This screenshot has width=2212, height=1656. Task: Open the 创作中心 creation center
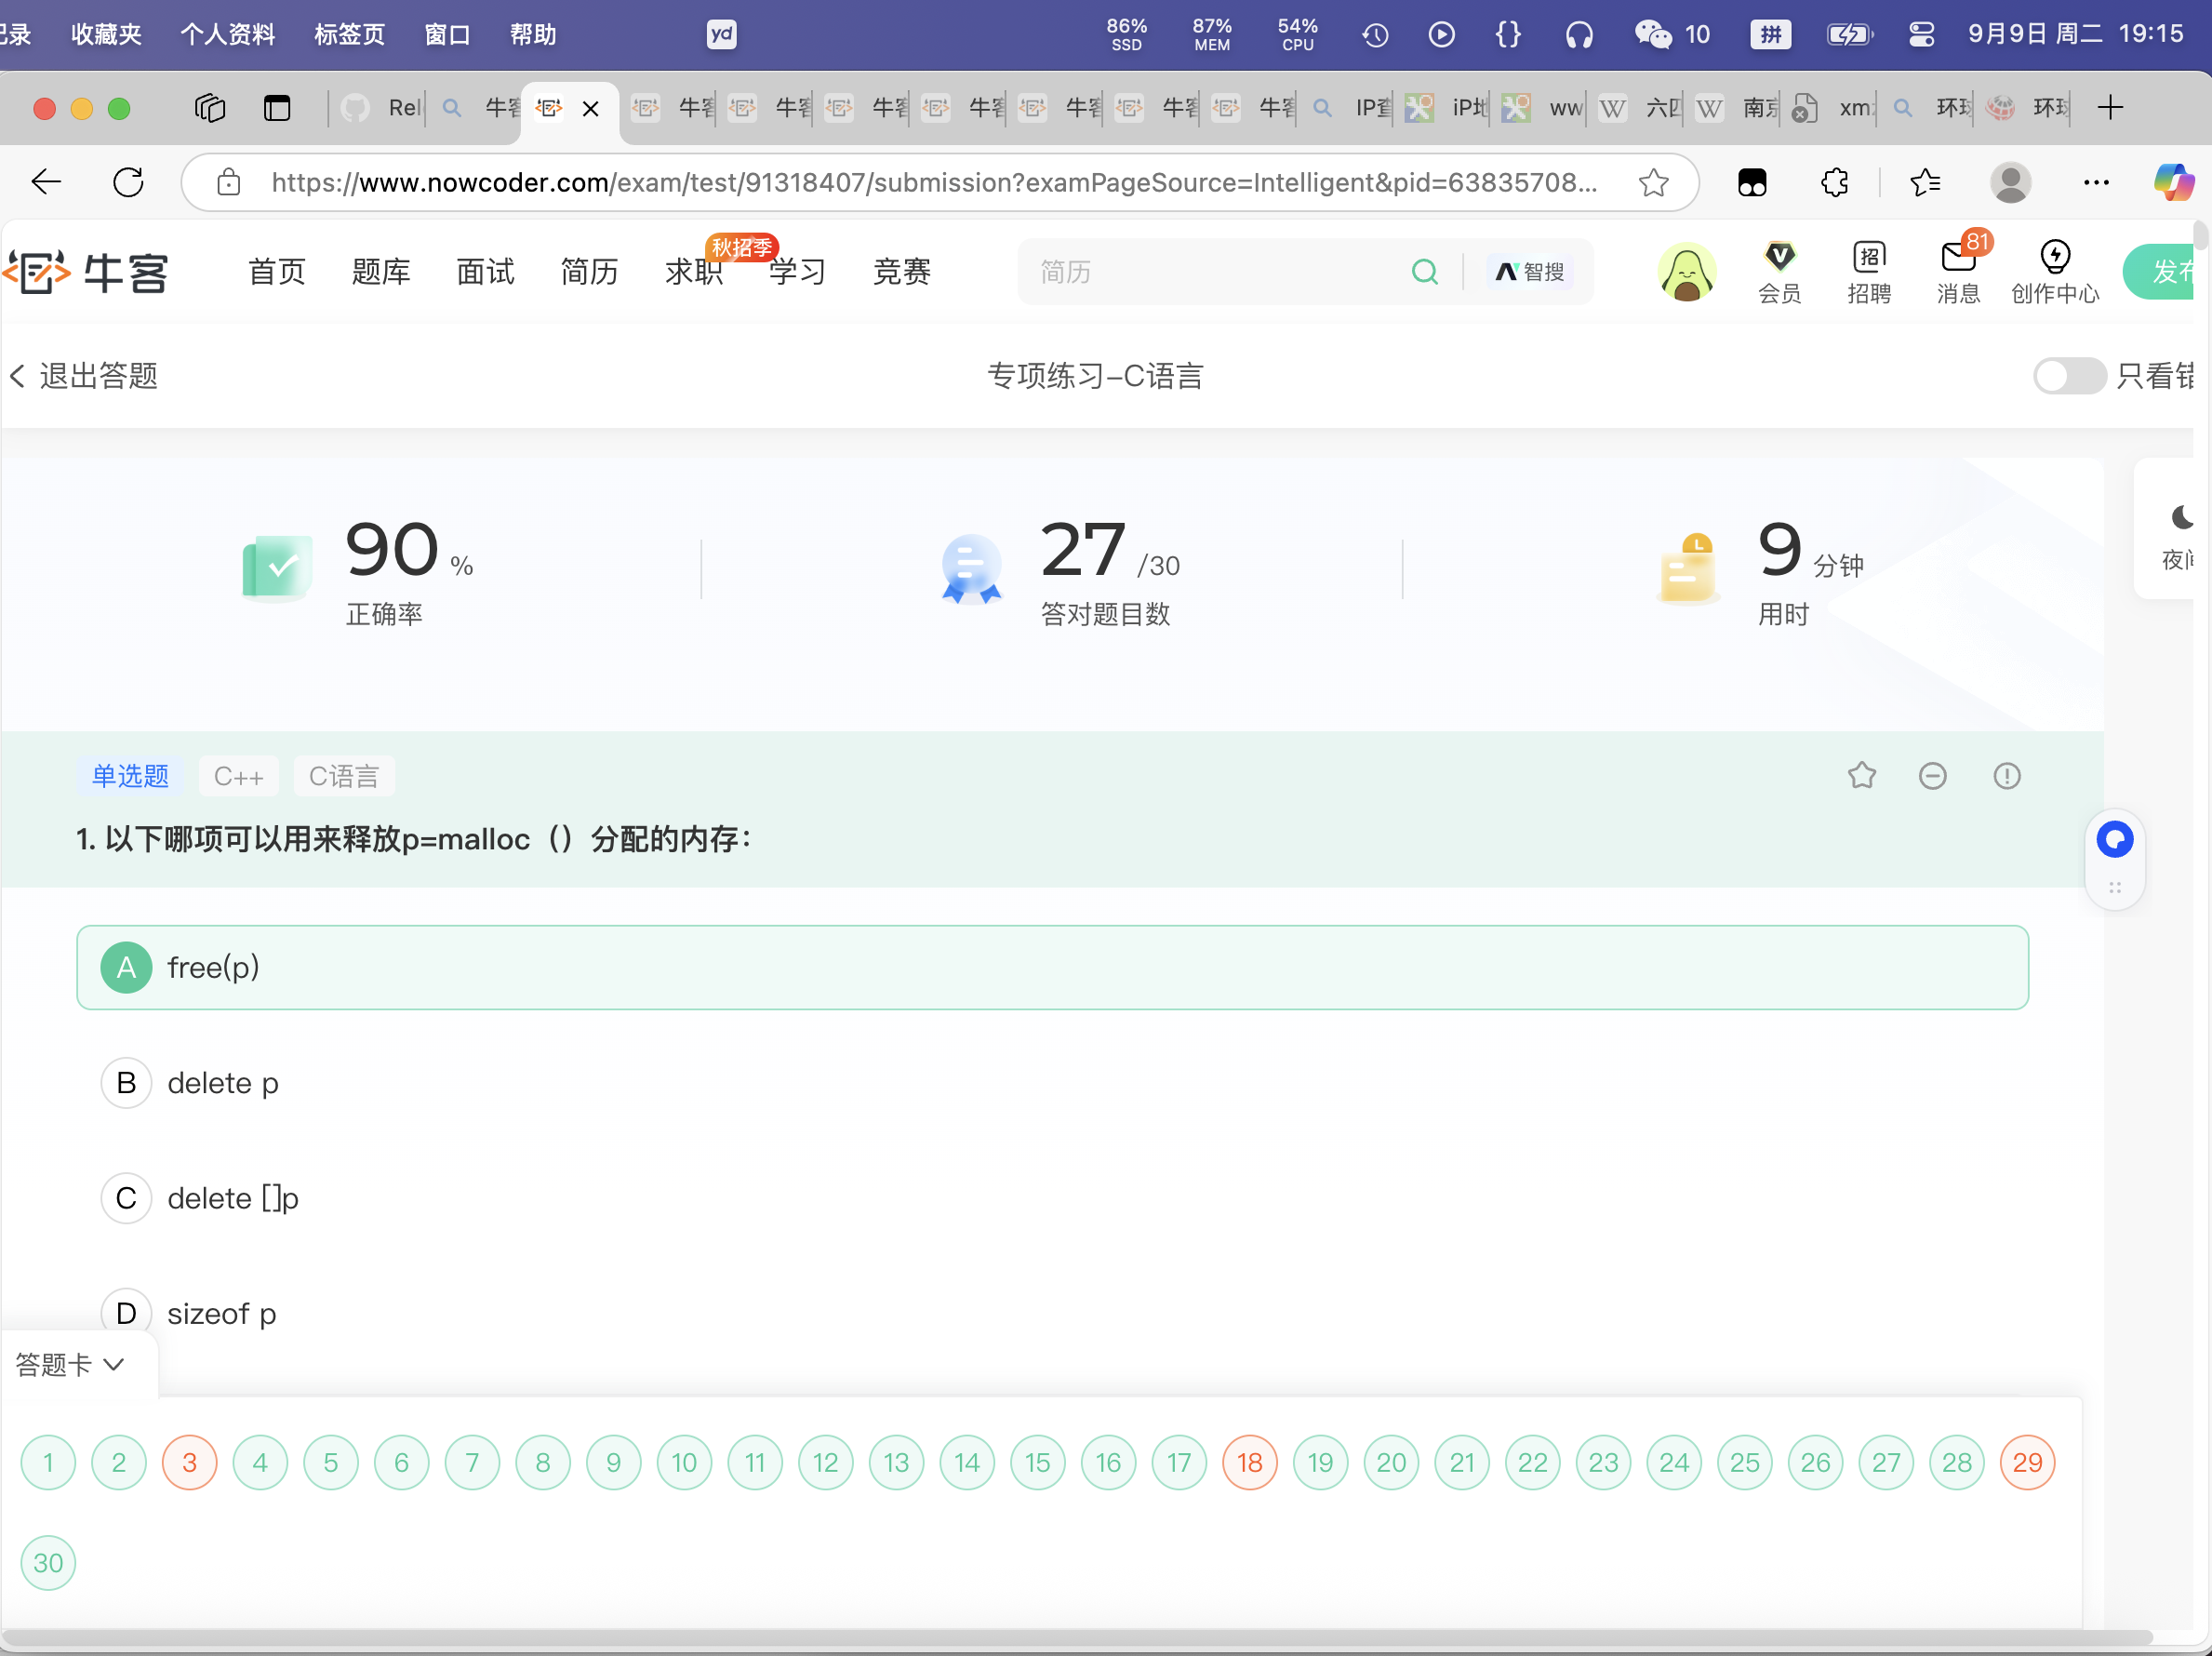tap(2055, 272)
